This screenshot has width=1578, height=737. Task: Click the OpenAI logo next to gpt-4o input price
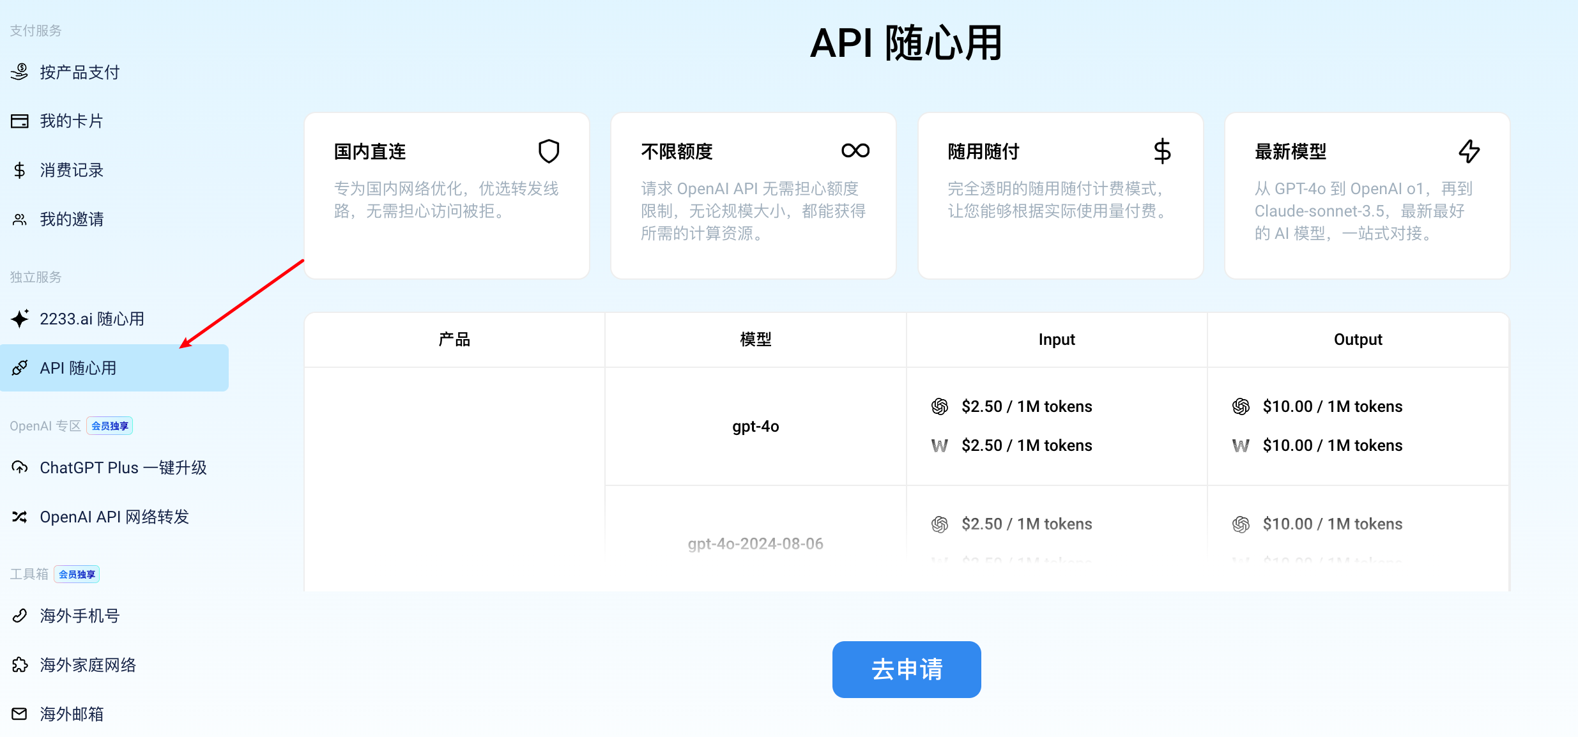coord(940,406)
